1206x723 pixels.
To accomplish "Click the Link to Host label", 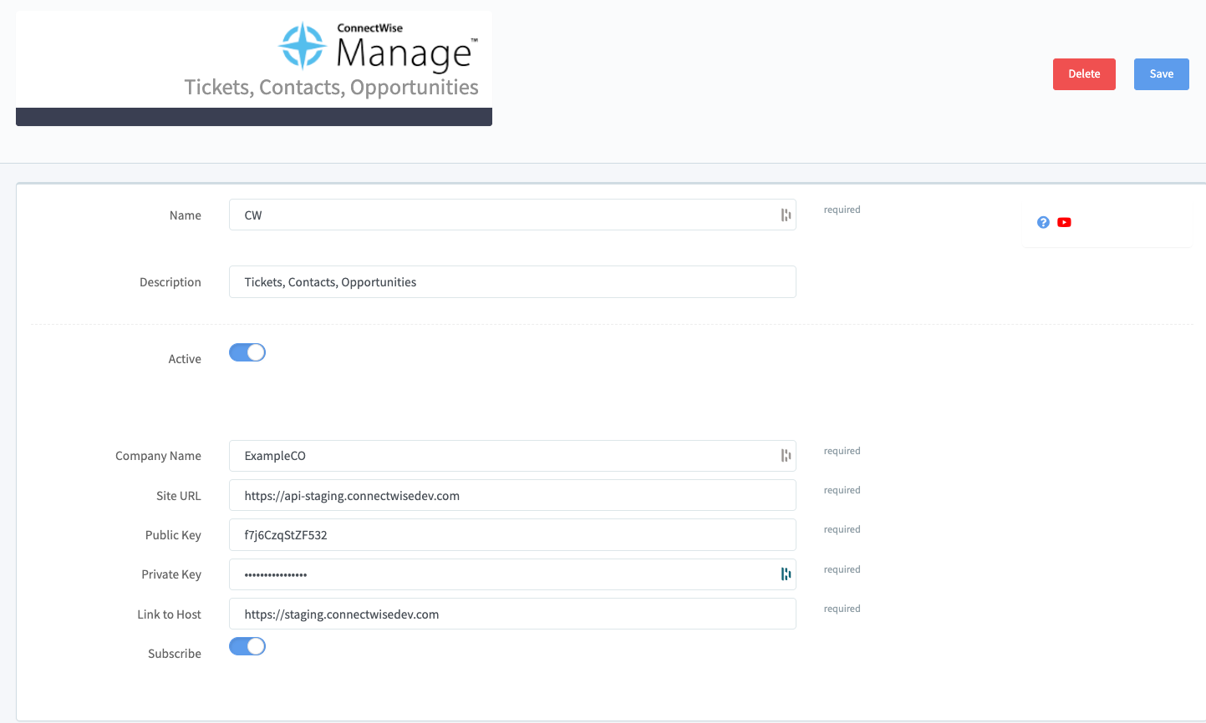I will [169, 614].
